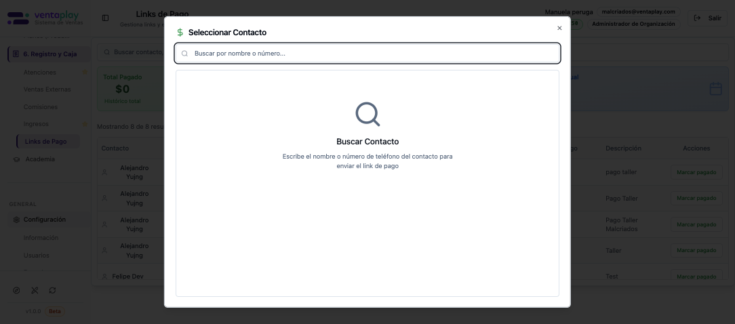The height and width of the screenshot is (324, 735).
Task: Click the yellow dot next to Ingresos
Action: point(85,124)
